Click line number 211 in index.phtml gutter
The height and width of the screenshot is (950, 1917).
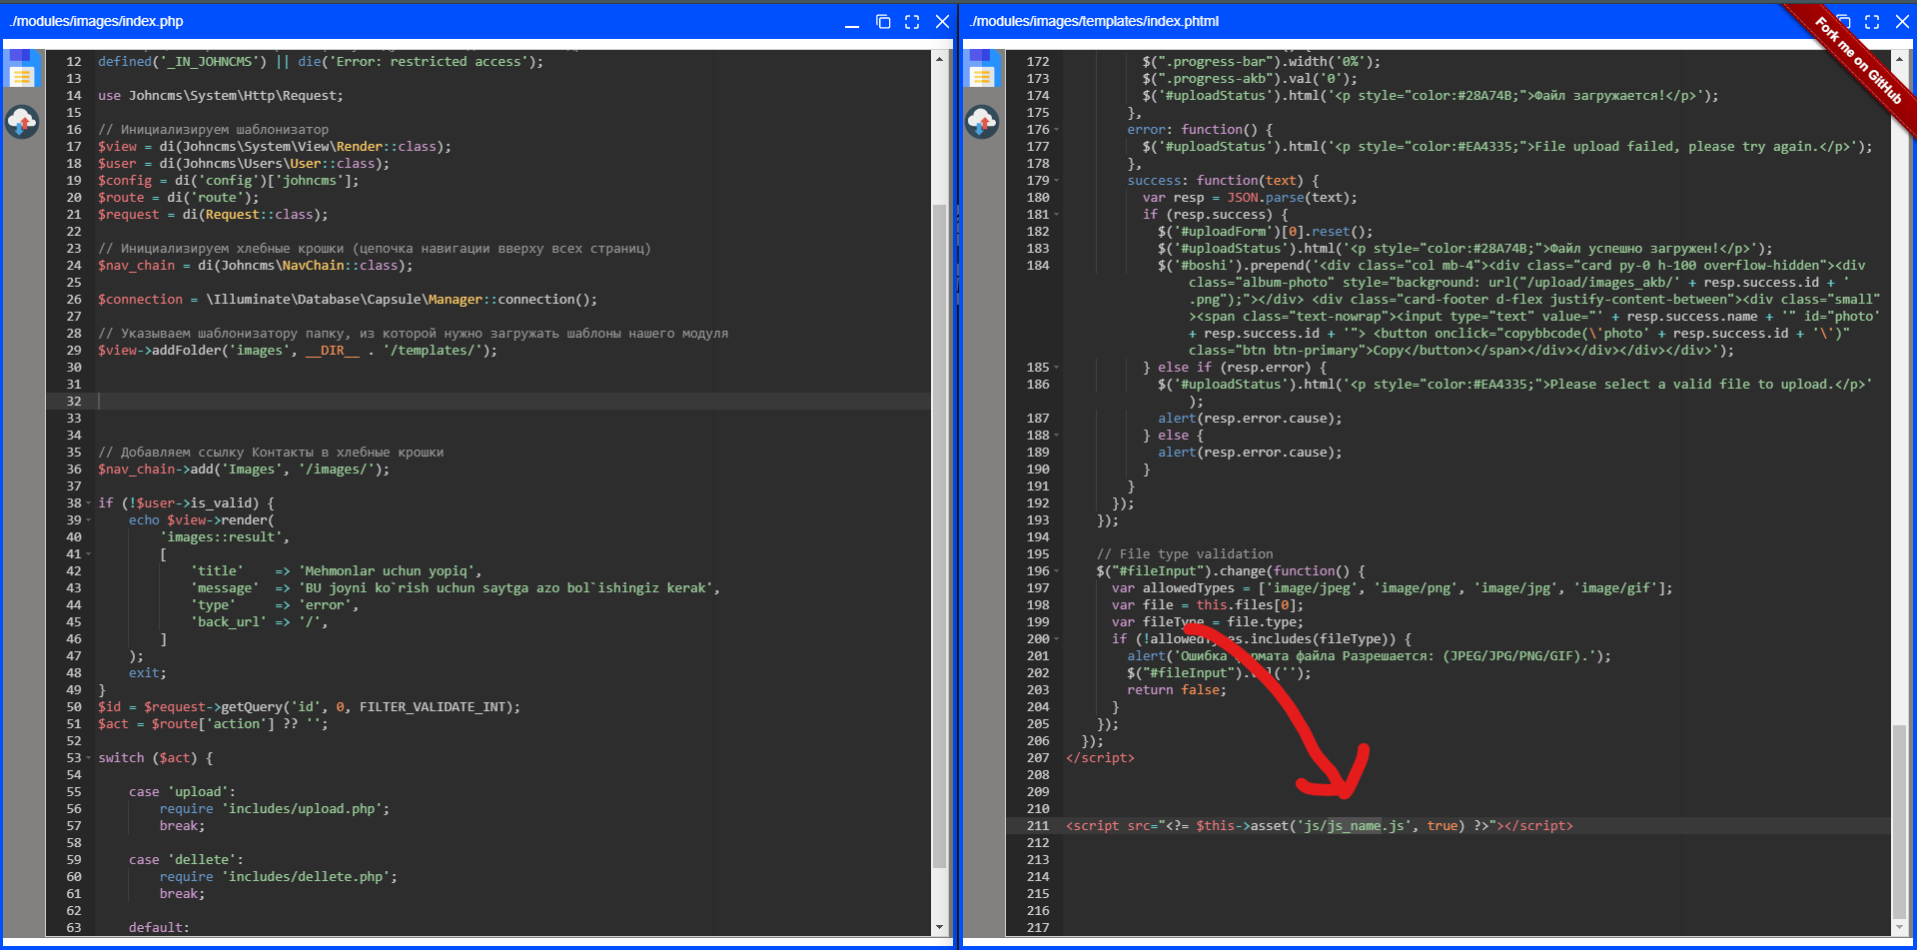click(x=1038, y=826)
